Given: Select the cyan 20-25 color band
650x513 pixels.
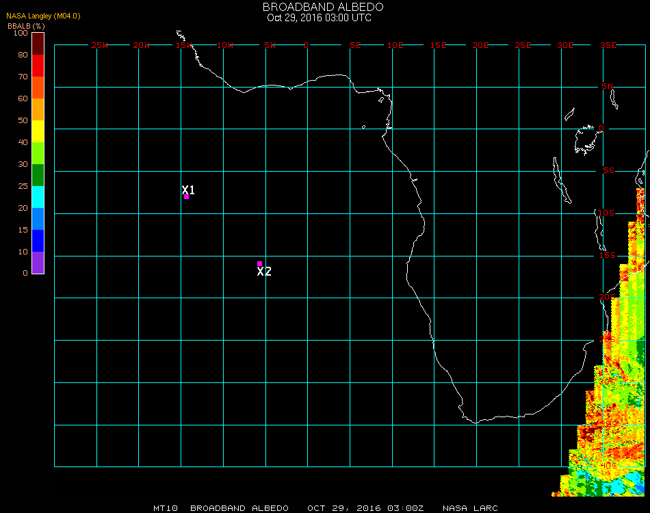Looking at the screenshot, I should [x=38, y=197].
